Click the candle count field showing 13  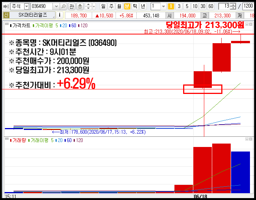pyautogui.click(x=225, y=6)
